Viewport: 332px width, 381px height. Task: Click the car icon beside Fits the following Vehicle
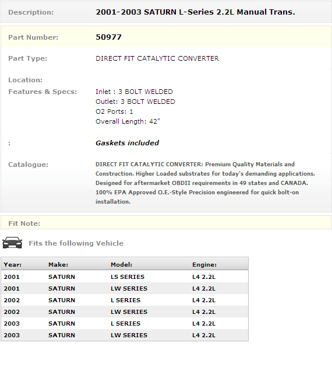tap(12, 243)
